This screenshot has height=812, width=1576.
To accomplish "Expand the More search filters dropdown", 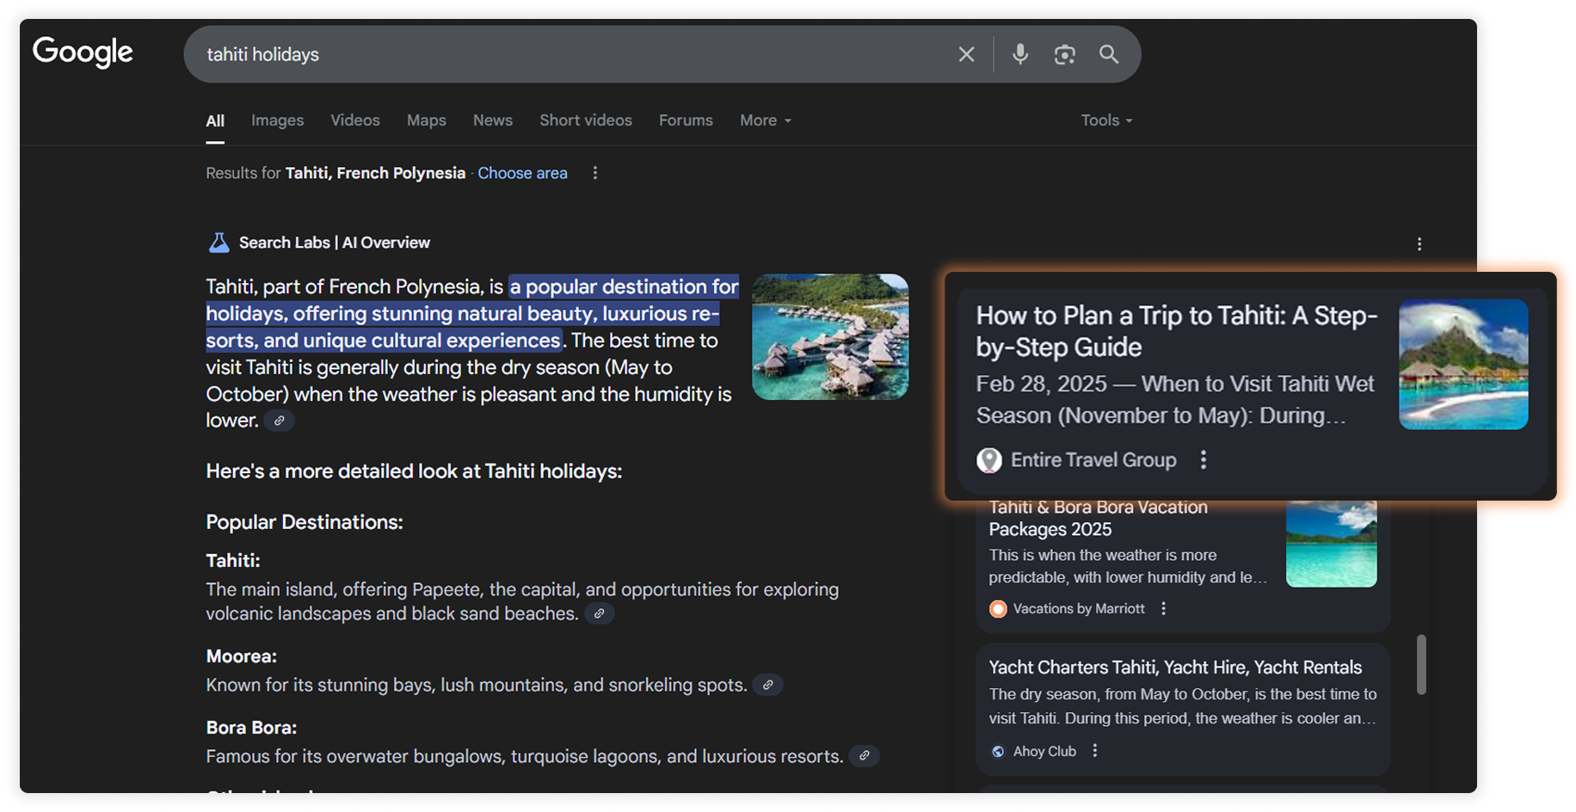I will [766, 120].
